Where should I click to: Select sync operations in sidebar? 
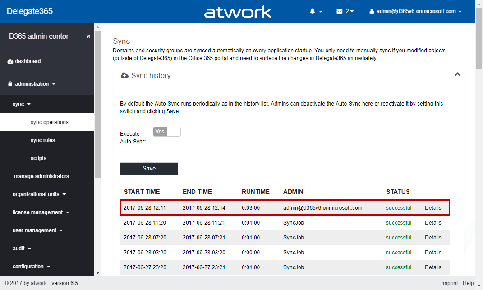49,122
